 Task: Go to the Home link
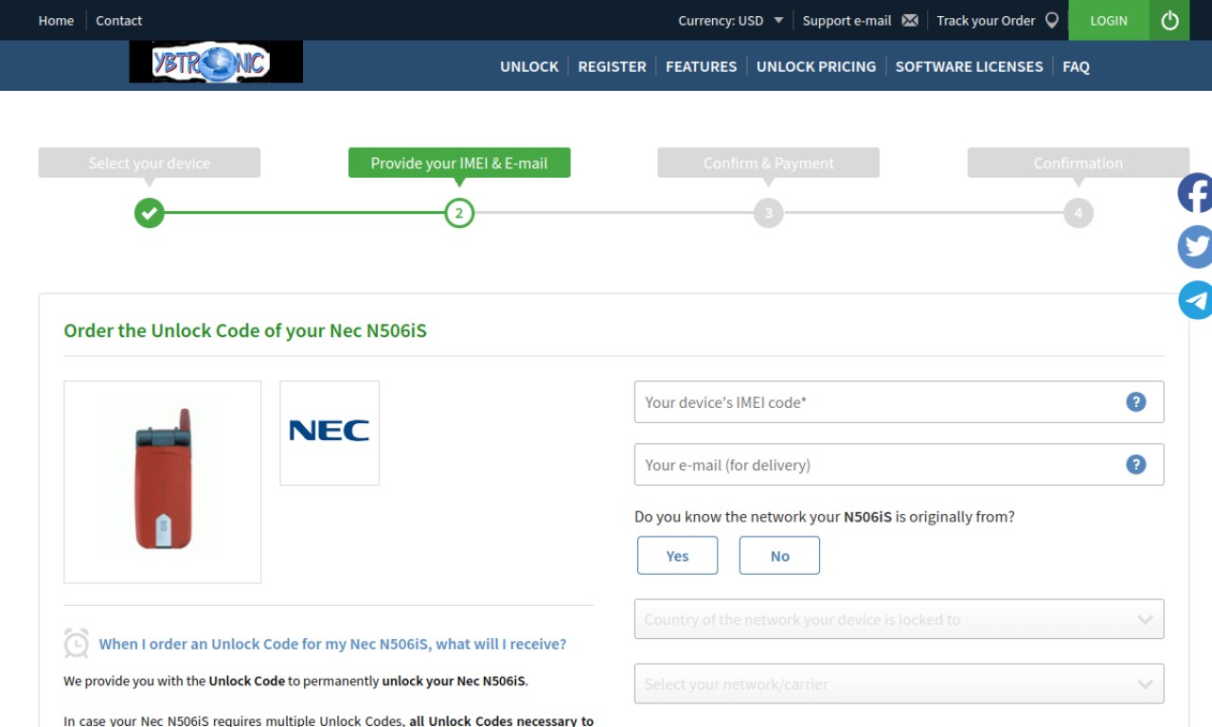click(56, 20)
